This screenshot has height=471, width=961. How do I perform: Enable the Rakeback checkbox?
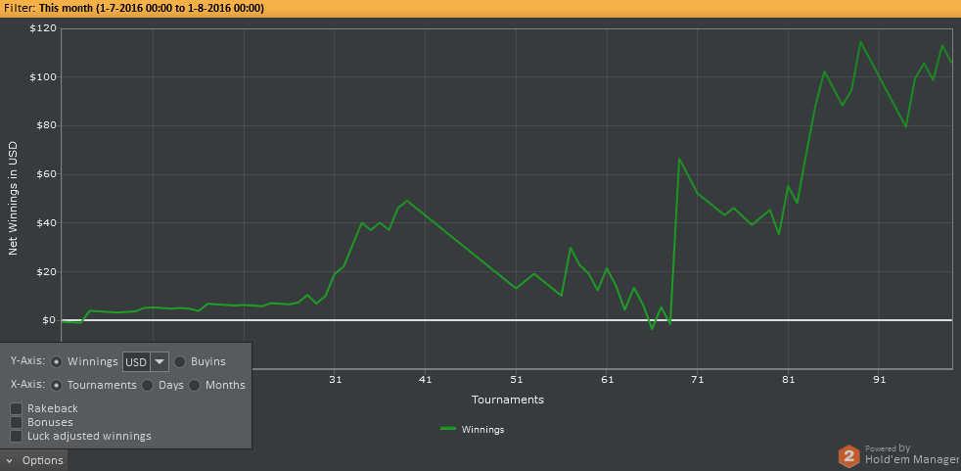17,408
